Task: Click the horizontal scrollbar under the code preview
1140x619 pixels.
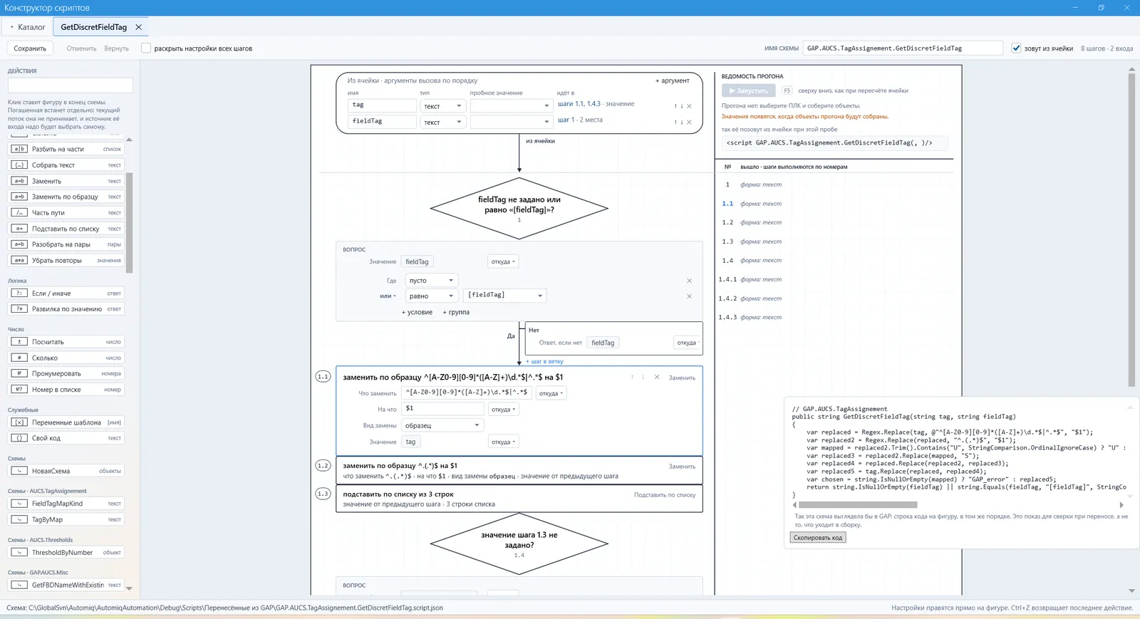Action: [x=858, y=505]
